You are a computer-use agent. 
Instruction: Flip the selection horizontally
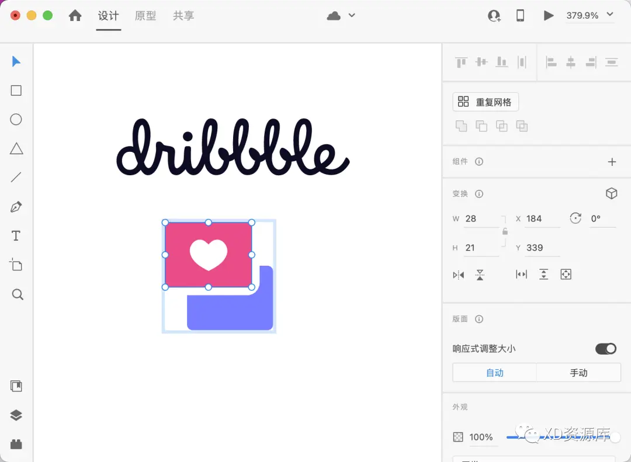pos(459,275)
